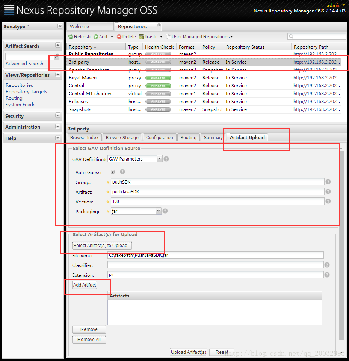This screenshot has height=361, width=349.
Task: Open the Add... repository menu
Action: 104,37
